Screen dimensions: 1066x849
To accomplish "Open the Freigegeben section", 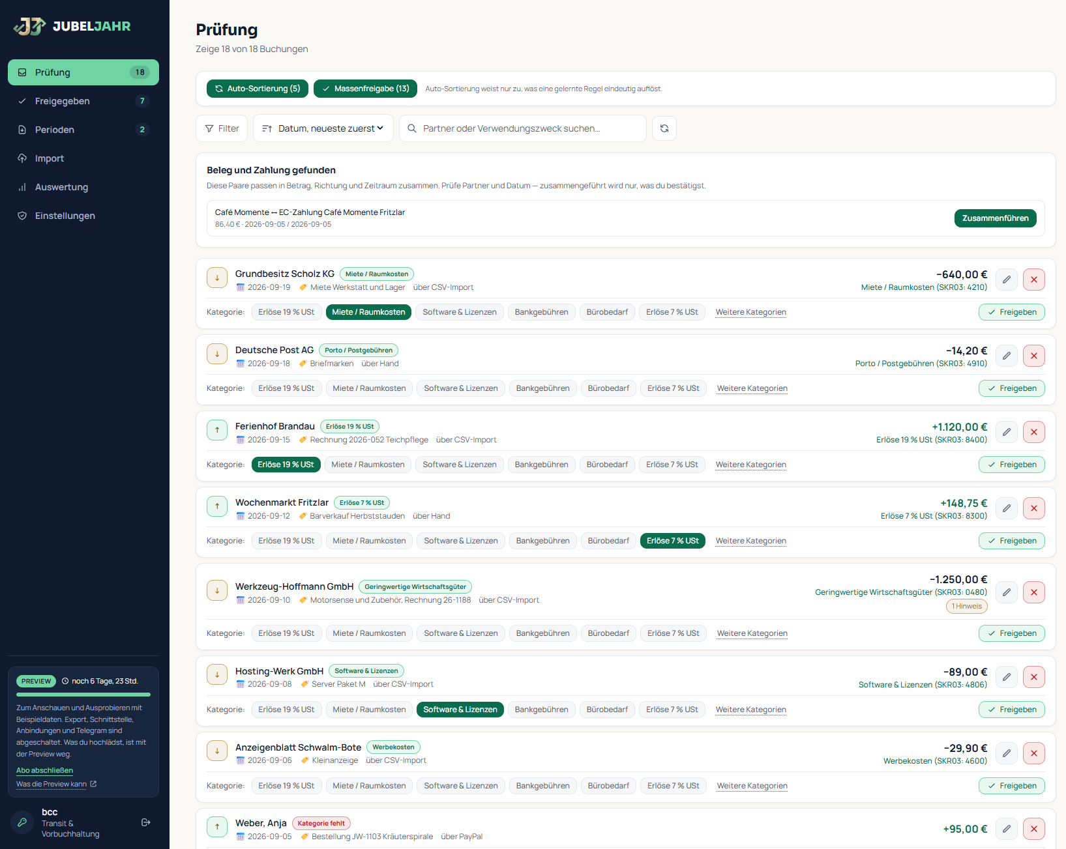I will click(83, 101).
